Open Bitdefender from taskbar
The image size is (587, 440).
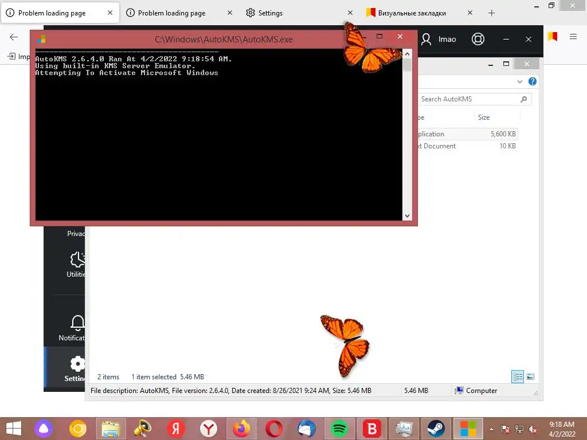(x=371, y=429)
